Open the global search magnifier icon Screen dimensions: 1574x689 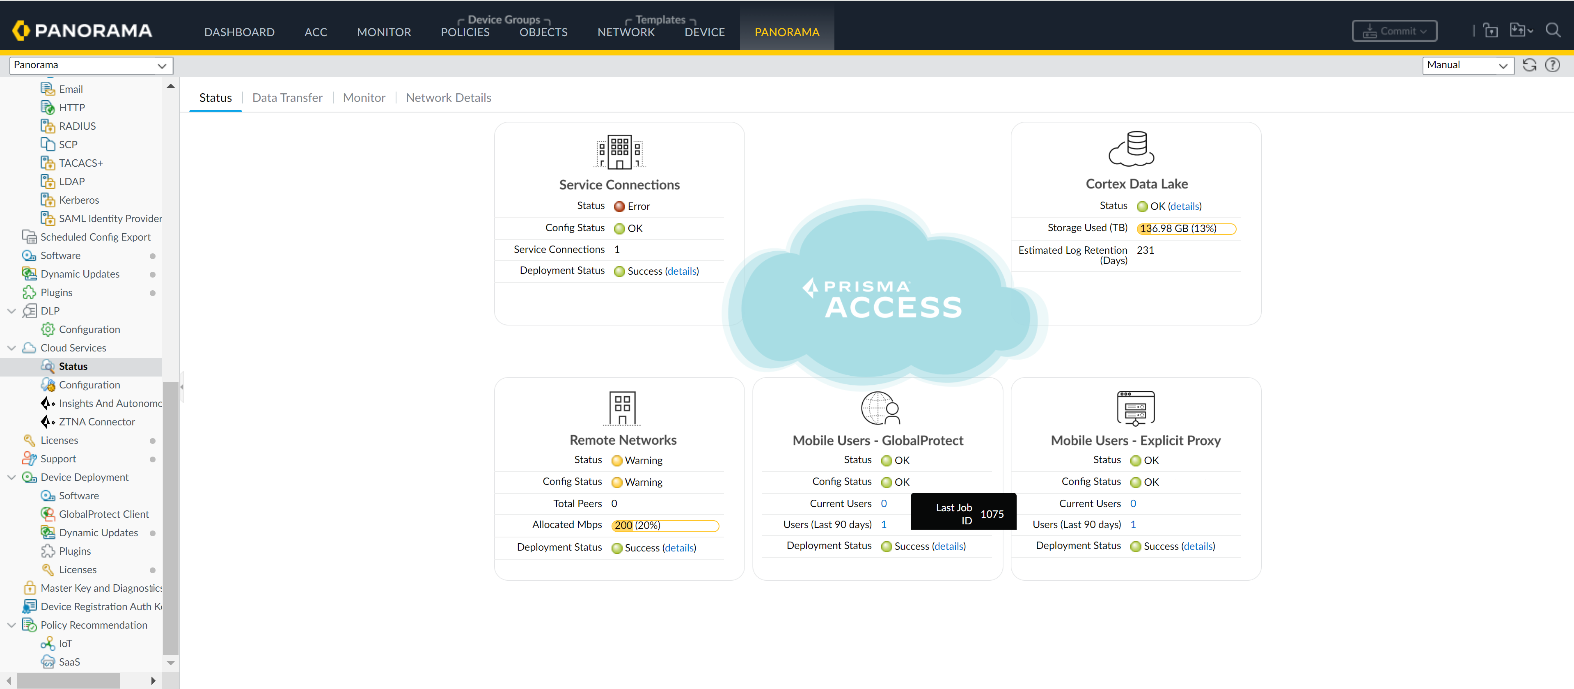coord(1555,30)
